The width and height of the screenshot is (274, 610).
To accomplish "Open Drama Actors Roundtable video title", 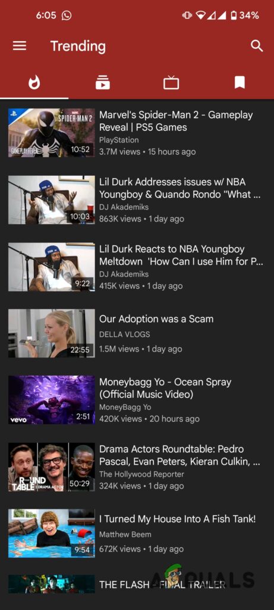I will click(x=180, y=456).
